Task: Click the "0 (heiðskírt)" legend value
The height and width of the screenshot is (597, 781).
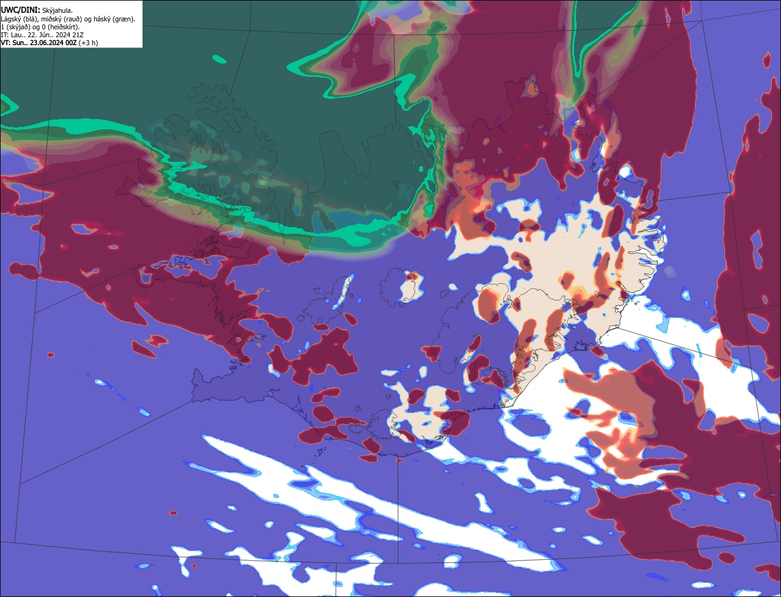Action: [x=60, y=27]
